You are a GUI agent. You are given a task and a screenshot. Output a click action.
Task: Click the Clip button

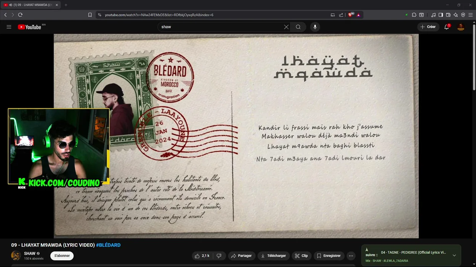[x=301, y=256]
